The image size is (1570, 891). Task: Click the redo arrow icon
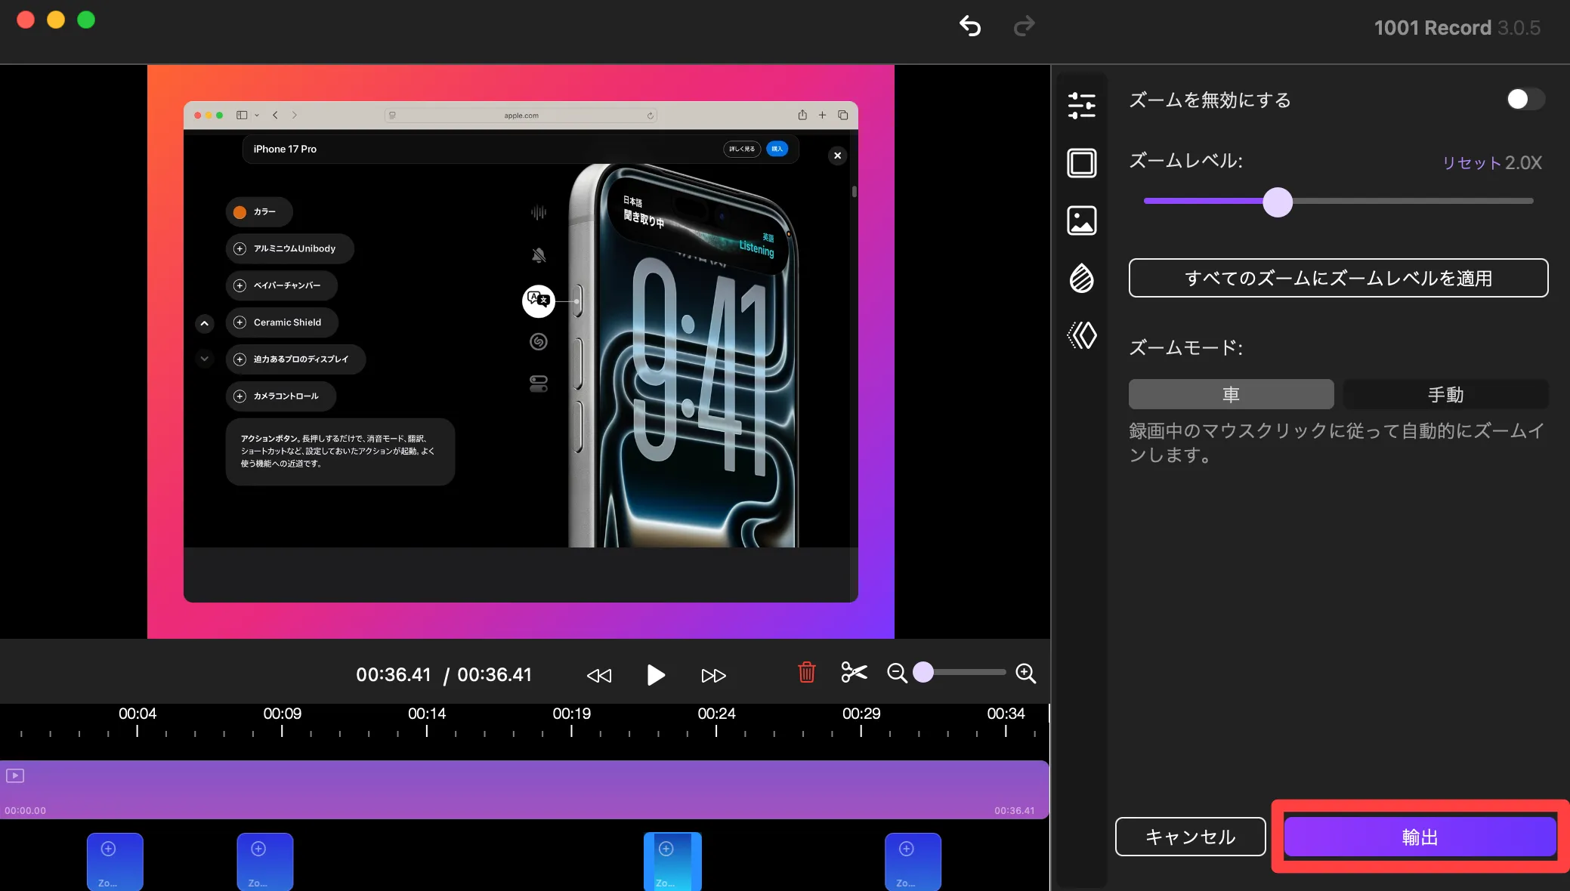click(x=1024, y=26)
